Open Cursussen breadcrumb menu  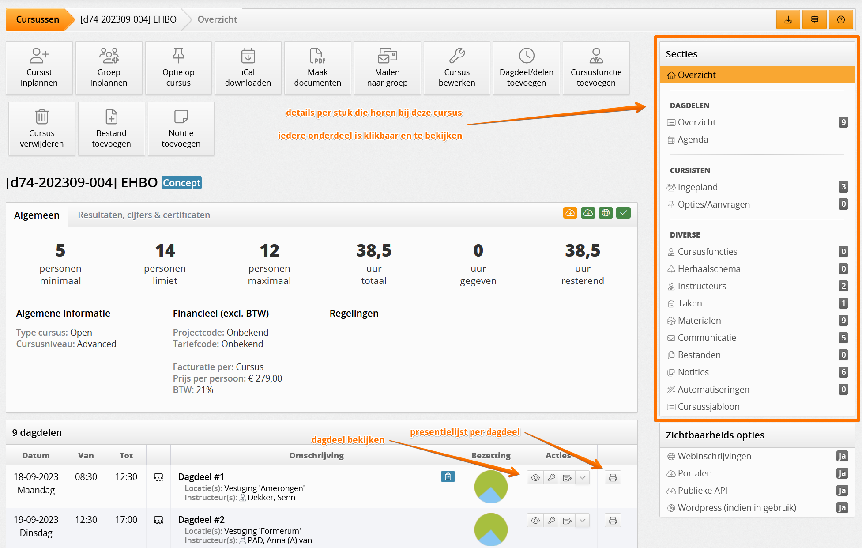tap(38, 19)
